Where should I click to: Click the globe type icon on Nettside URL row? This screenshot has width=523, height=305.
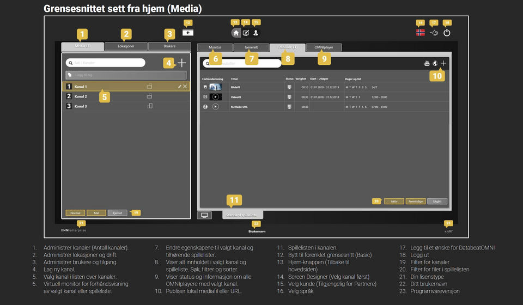(205, 107)
